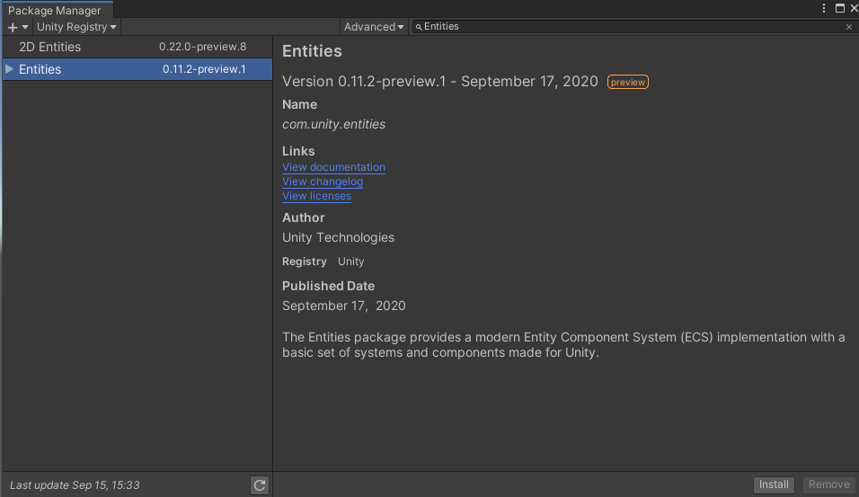
Task: Click the 0.22.0-preview.8 version text
Action: click(x=203, y=47)
